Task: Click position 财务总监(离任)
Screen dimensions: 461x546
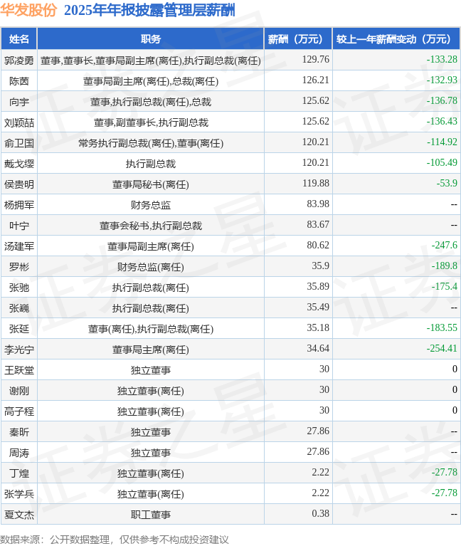Action: point(151,267)
